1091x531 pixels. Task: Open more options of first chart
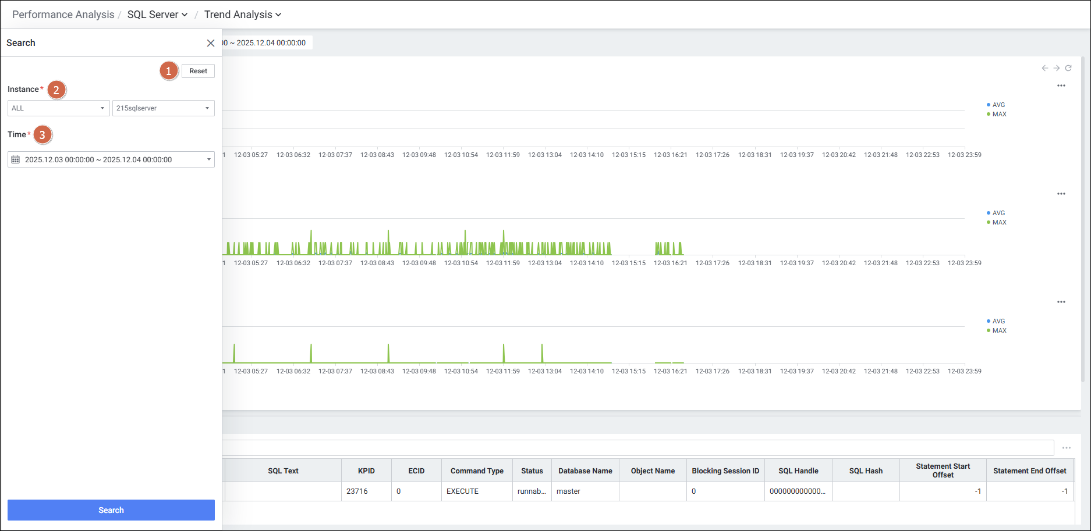(x=1061, y=85)
